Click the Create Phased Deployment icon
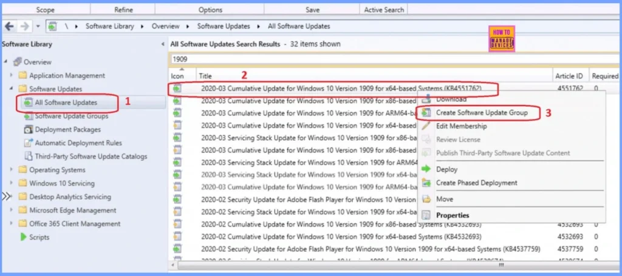622x276 pixels. click(426, 183)
